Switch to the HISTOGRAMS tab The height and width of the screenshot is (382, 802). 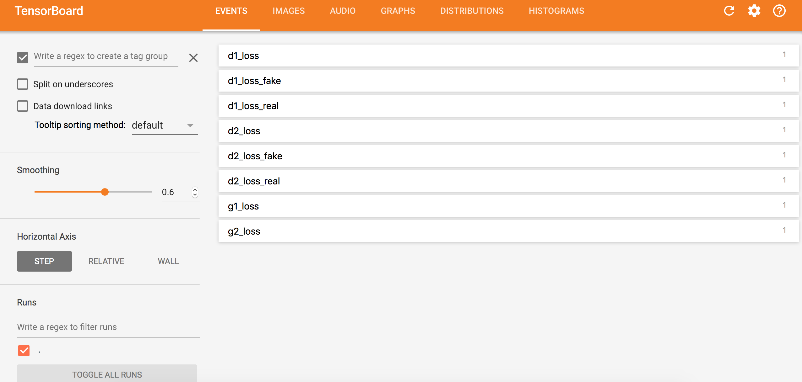coord(556,11)
